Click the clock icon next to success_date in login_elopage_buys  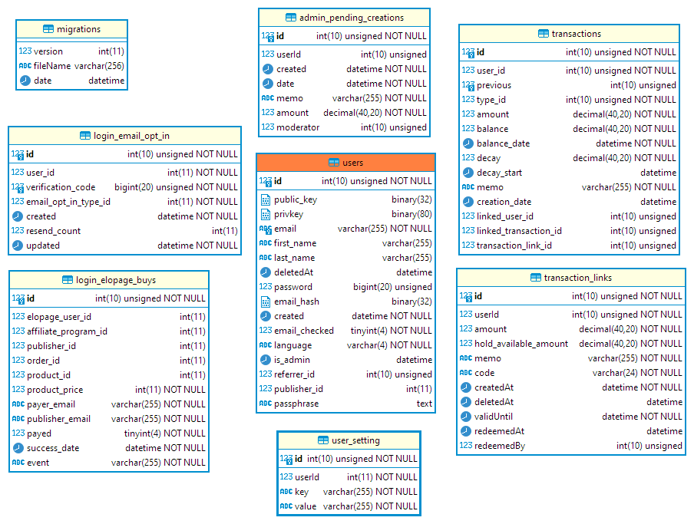pyautogui.click(x=16, y=447)
